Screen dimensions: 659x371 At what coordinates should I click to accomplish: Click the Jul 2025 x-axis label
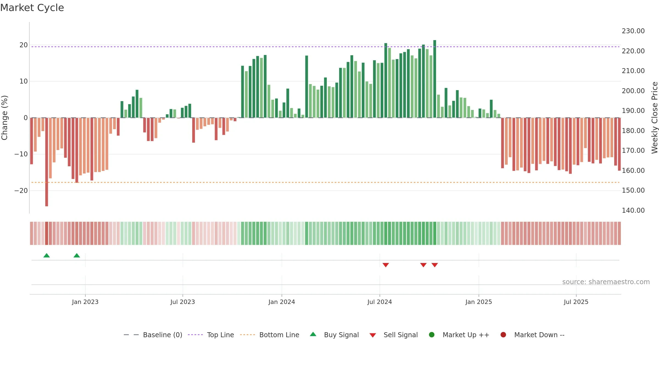[576, 302]
